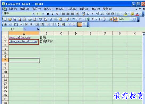Toggle left alignment
This screenshot has height=104, width=146.
63,14
